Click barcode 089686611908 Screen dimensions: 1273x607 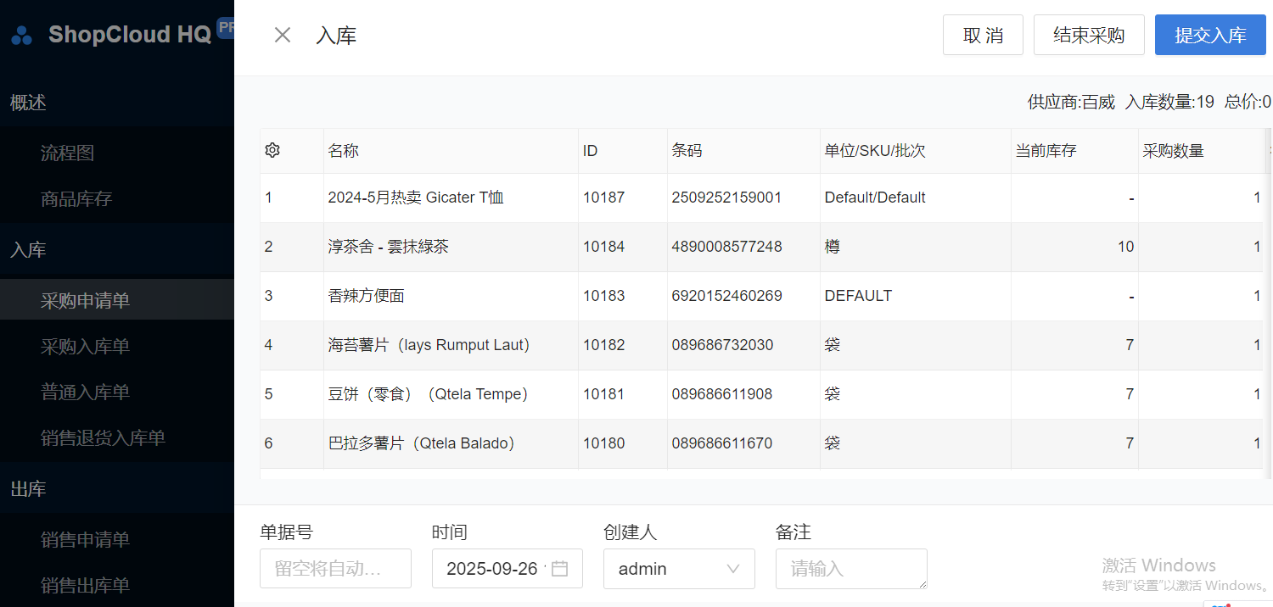pyautogui.click(x=723, y=394)
